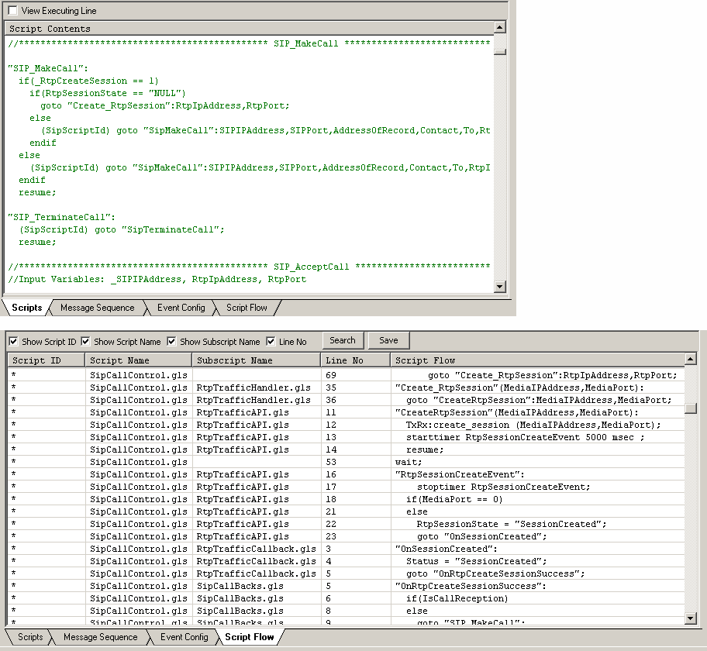Uncheck the Show Script Name option

tap(85, 341)
